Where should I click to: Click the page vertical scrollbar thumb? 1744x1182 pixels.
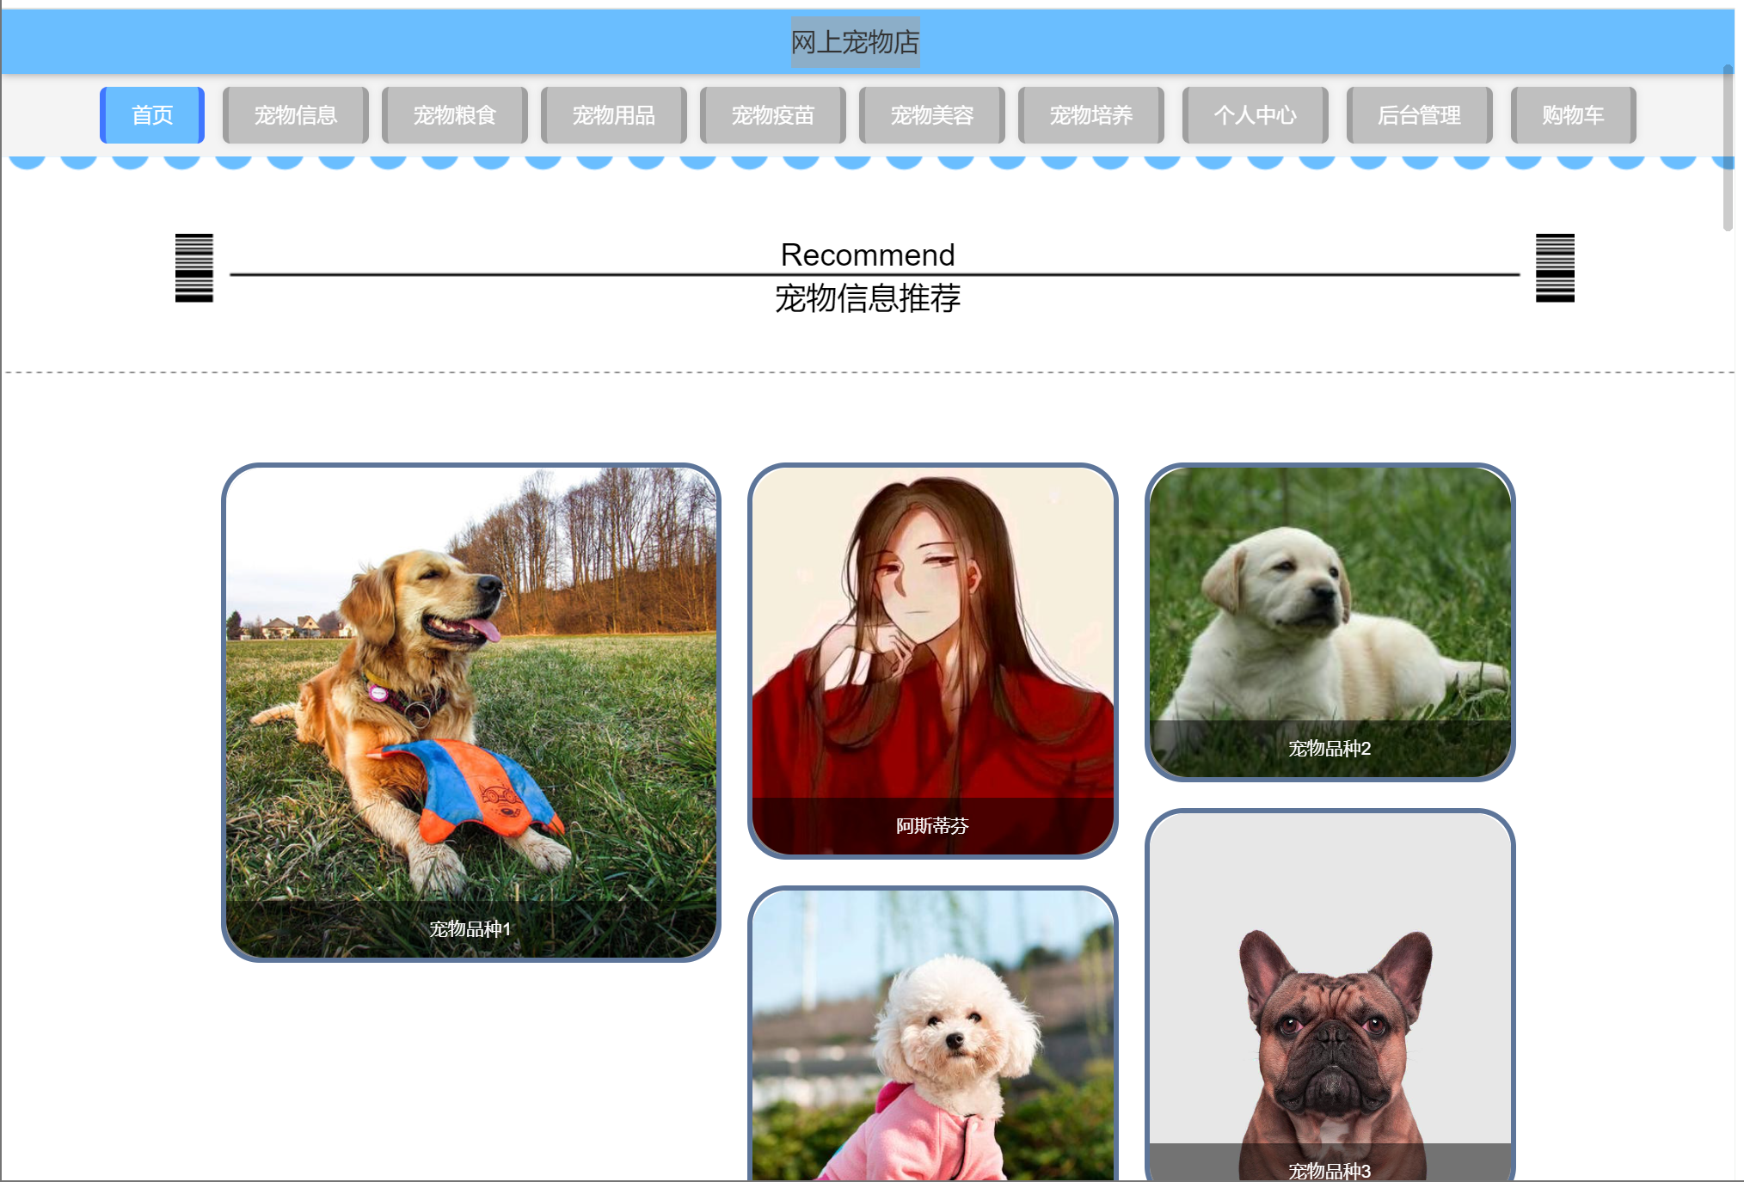[1728, 146]
